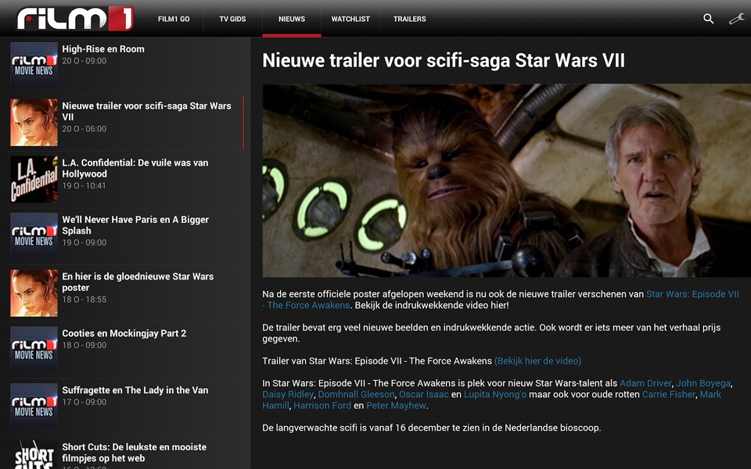The height and width of the screenshot is (469, 751).
Task: Open the Oscar Isaac link
Action: 424,394
